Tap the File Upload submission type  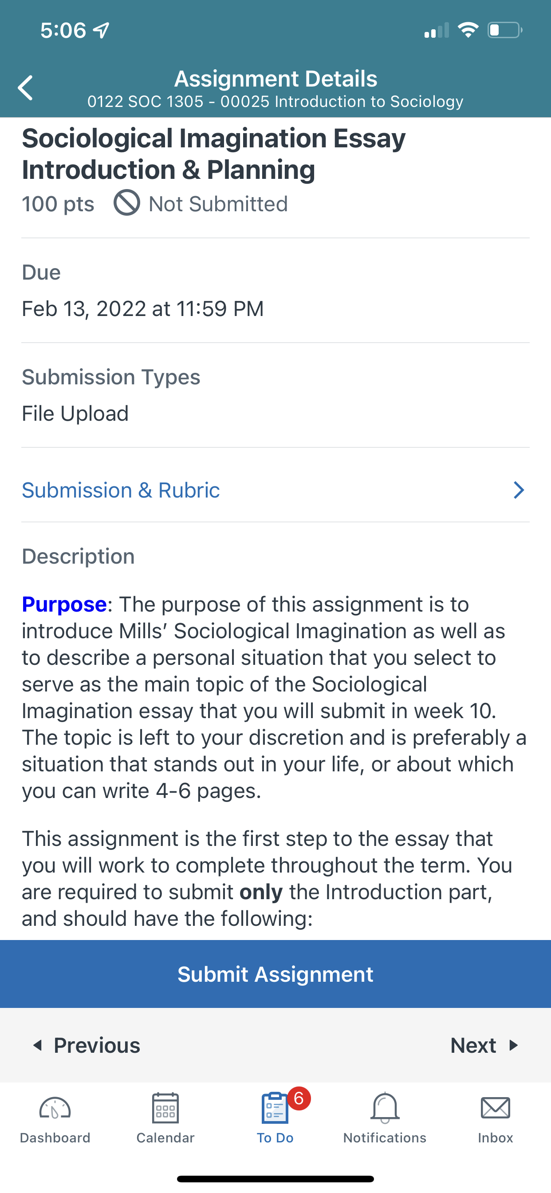click(x=75, y=414)
